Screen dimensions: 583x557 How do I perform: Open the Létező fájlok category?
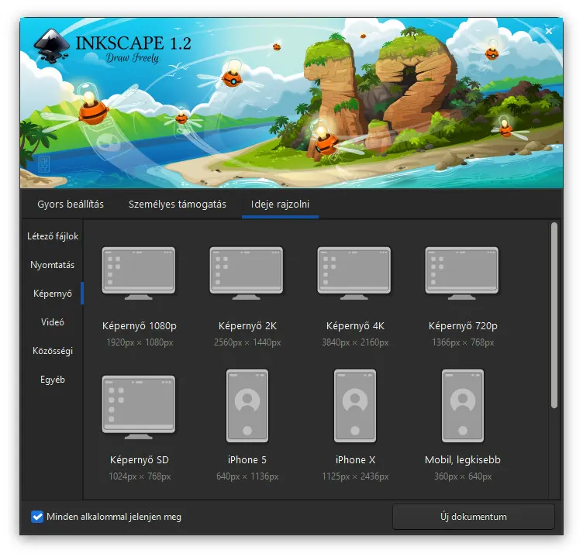coord(52,236)
